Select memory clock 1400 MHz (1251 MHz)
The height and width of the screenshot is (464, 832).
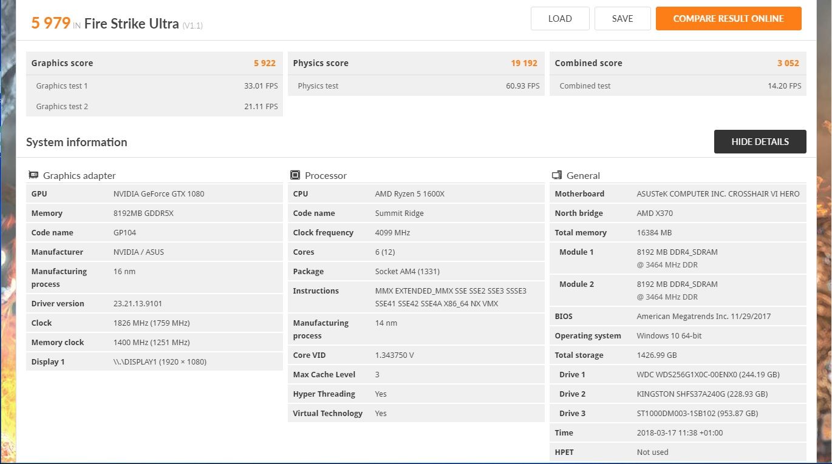(152, 343)
